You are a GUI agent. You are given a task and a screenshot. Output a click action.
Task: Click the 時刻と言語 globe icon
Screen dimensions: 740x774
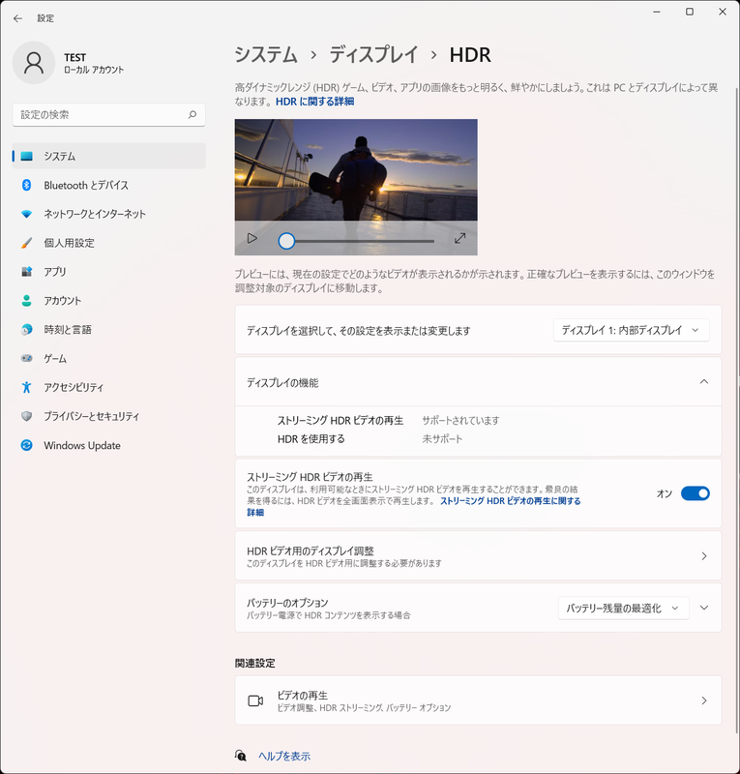pyautogui.click(x=27, y=329)
